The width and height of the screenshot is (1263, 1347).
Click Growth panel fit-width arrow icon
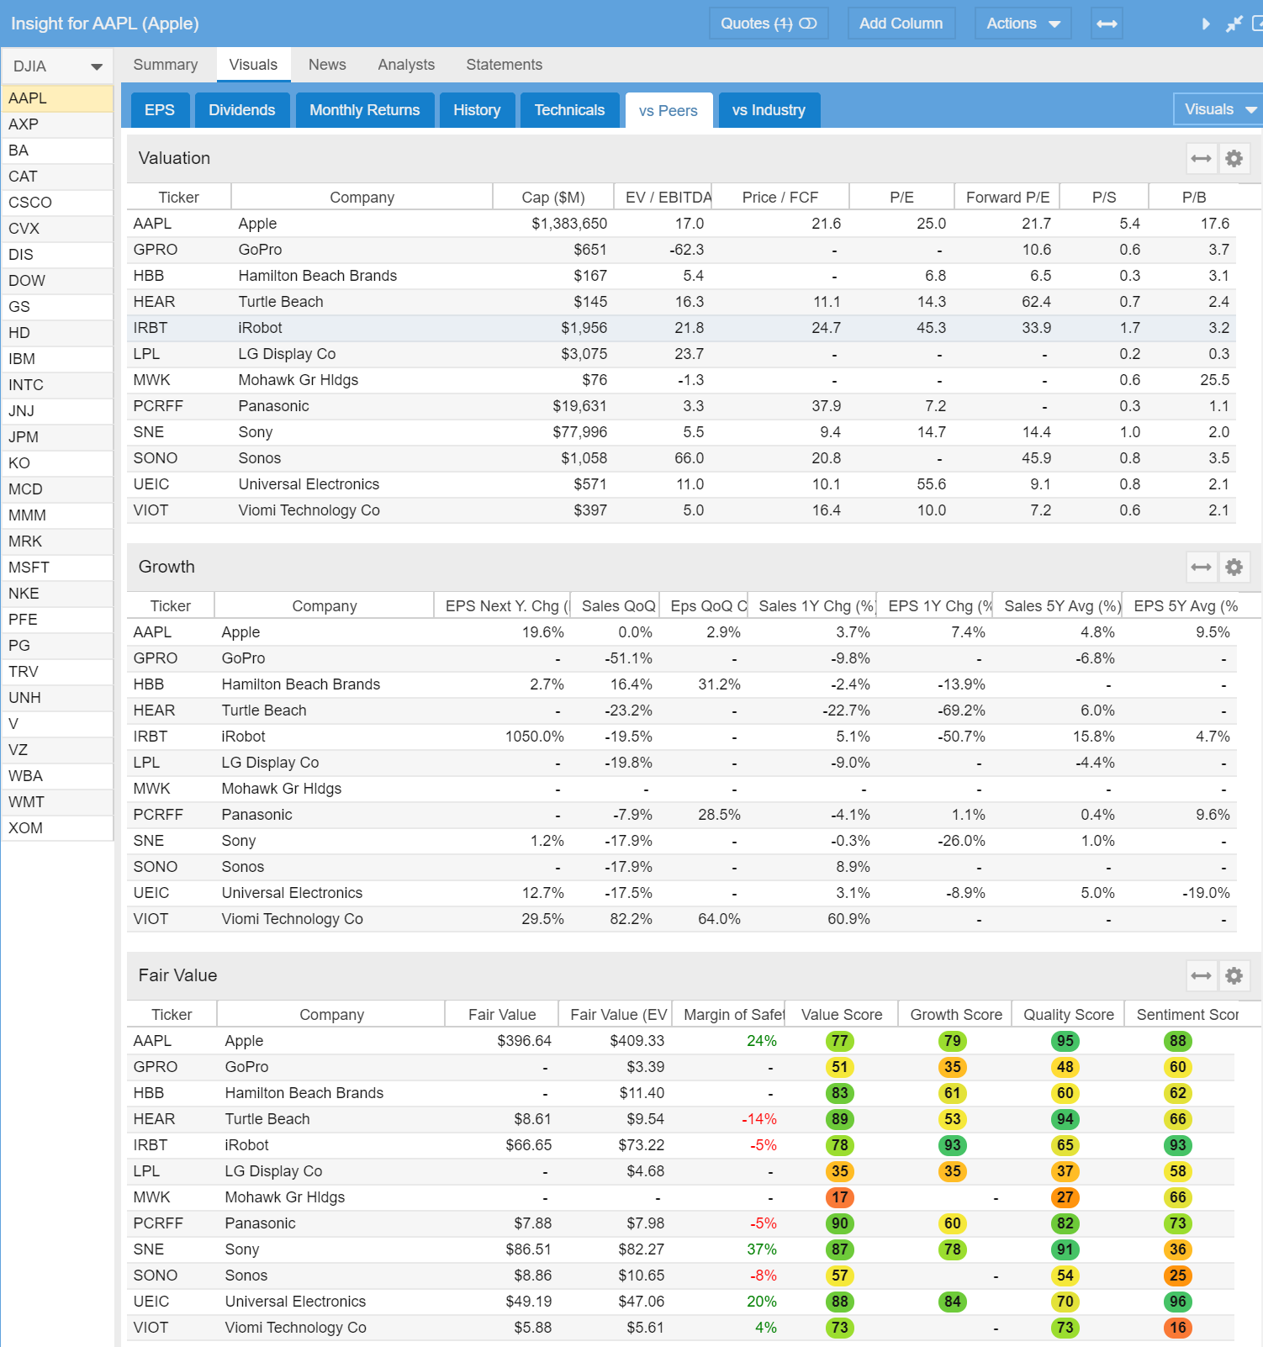click(1201, 567)
